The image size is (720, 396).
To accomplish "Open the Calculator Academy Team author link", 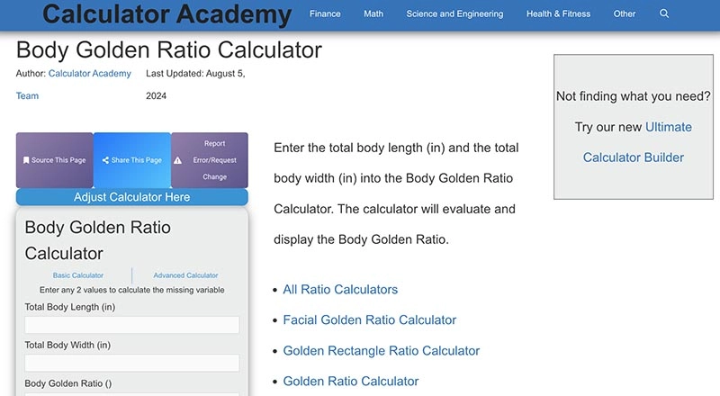I will [89, 74].
